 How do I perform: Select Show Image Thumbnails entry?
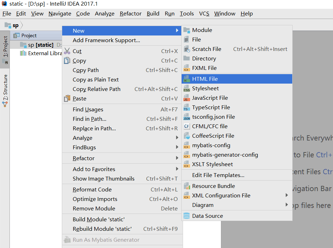tap(122, 179)
